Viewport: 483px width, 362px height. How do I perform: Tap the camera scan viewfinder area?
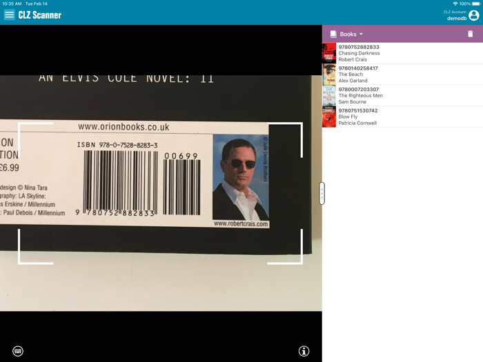[161, 193]
